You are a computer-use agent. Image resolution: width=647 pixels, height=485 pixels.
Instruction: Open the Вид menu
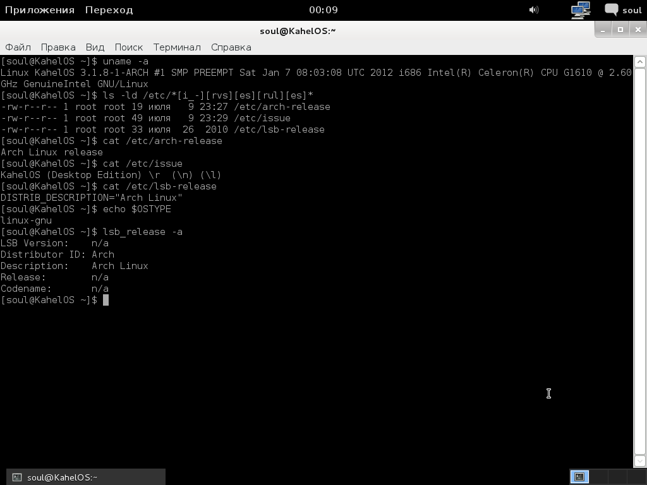(95, 47)
